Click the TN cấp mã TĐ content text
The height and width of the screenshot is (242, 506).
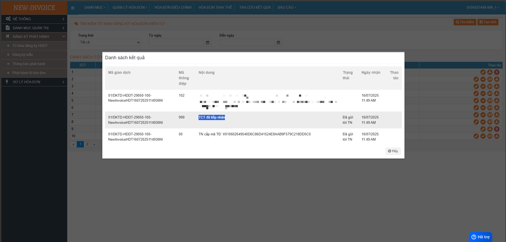point(255,134)
